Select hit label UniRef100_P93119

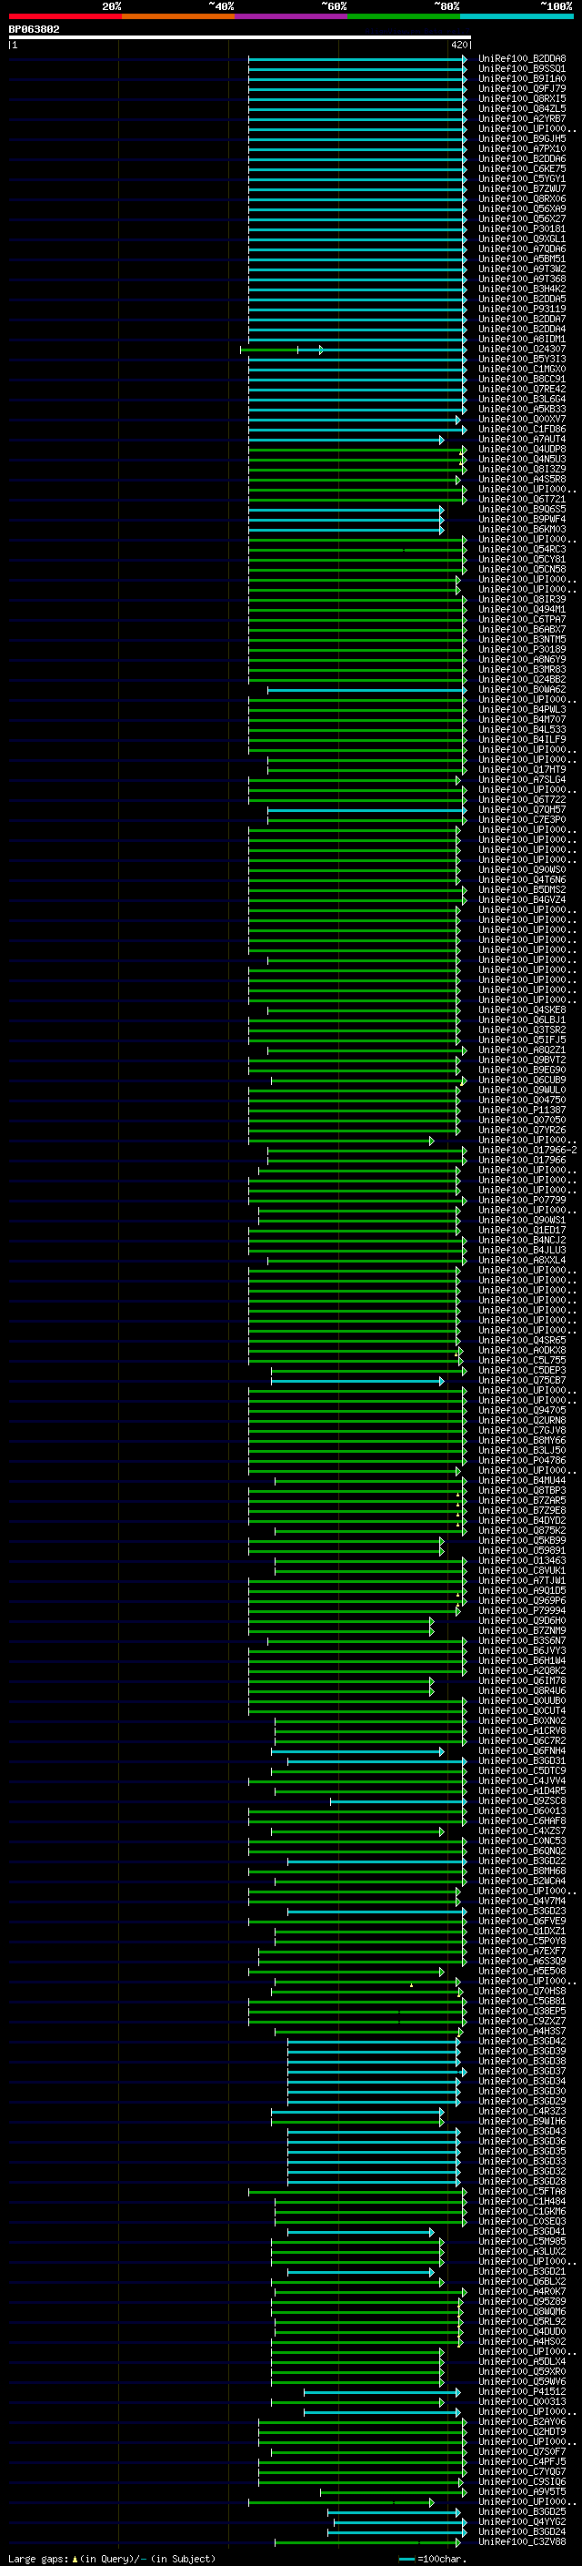pos(521,309)
